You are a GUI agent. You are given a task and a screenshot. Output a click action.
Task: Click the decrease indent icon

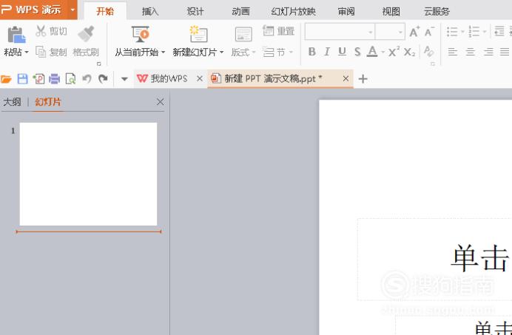coord(499,31)
